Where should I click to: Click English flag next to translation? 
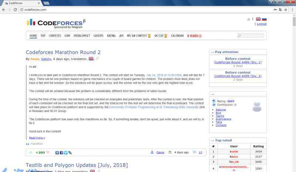coord(91,59)
